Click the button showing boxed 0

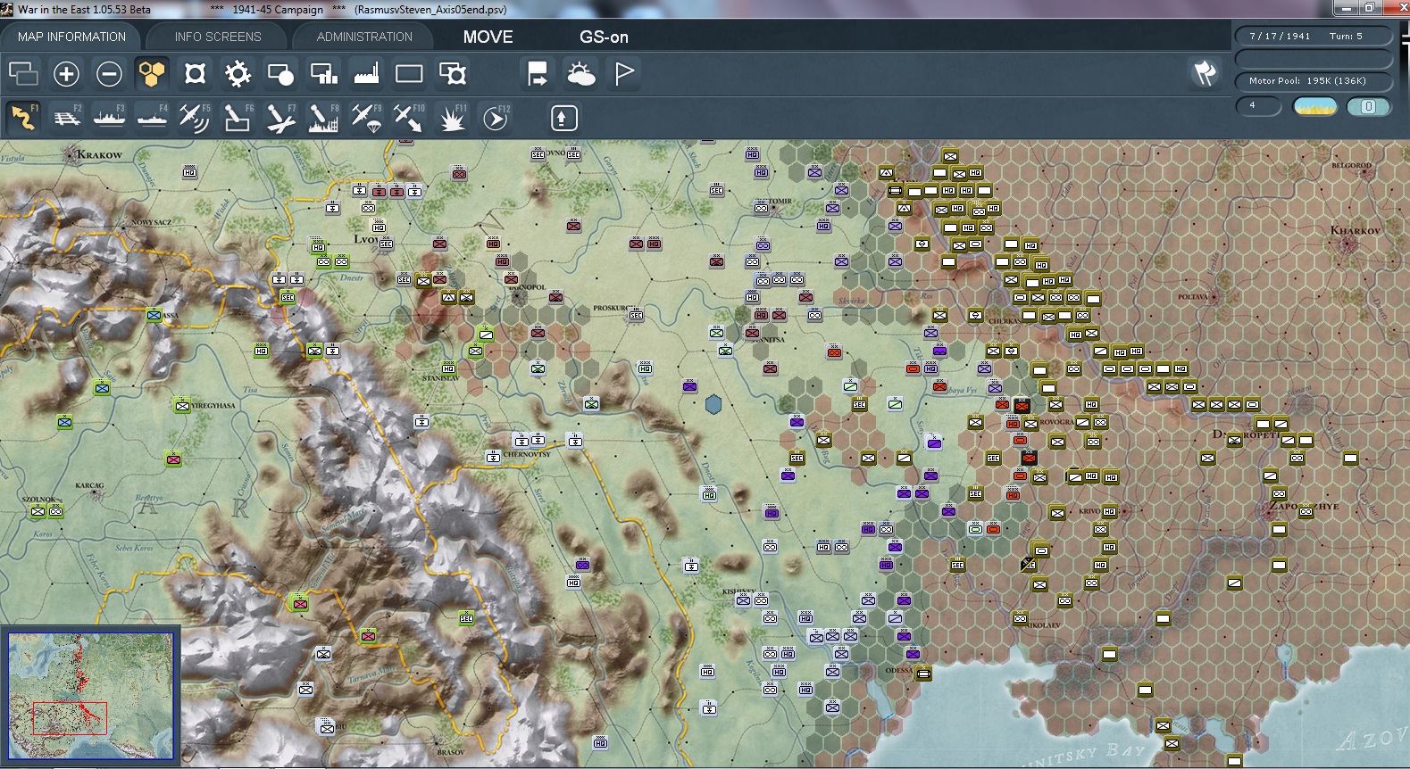coord(1368,107)
